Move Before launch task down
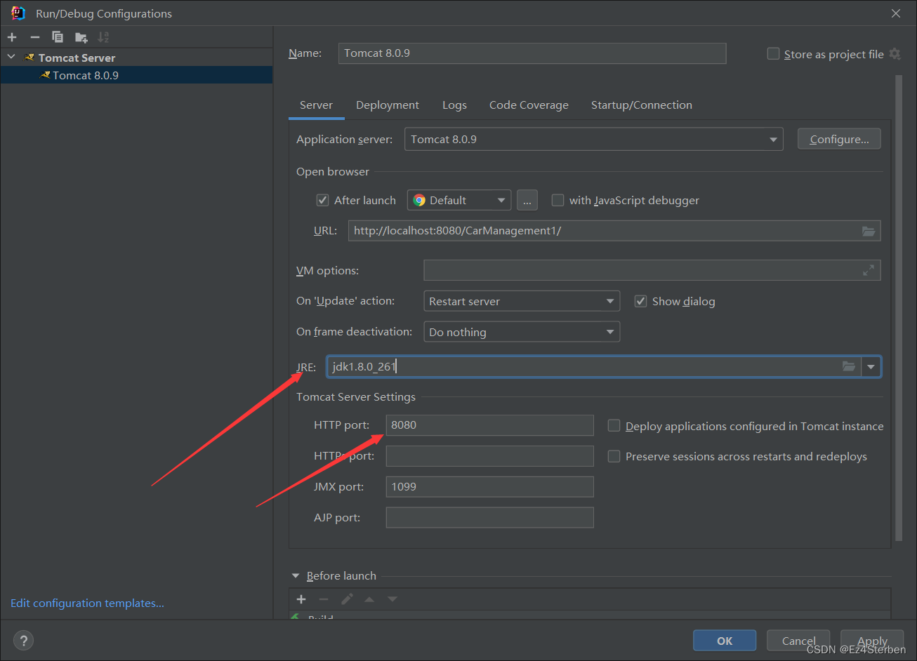Image resolution: width=917 pixels, height=661 pixels. [392, 599]
